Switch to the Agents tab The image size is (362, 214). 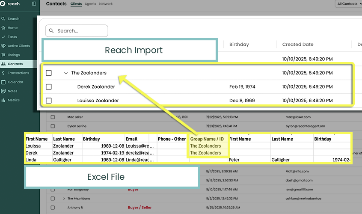tap(90, 4)
